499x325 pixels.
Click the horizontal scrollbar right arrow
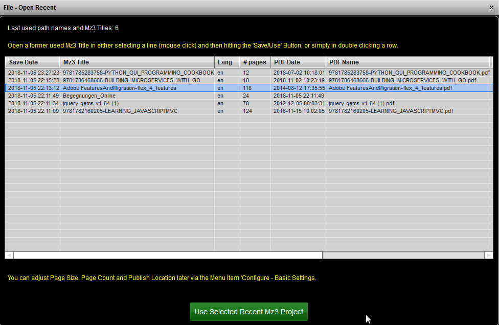tap(488, 256)
